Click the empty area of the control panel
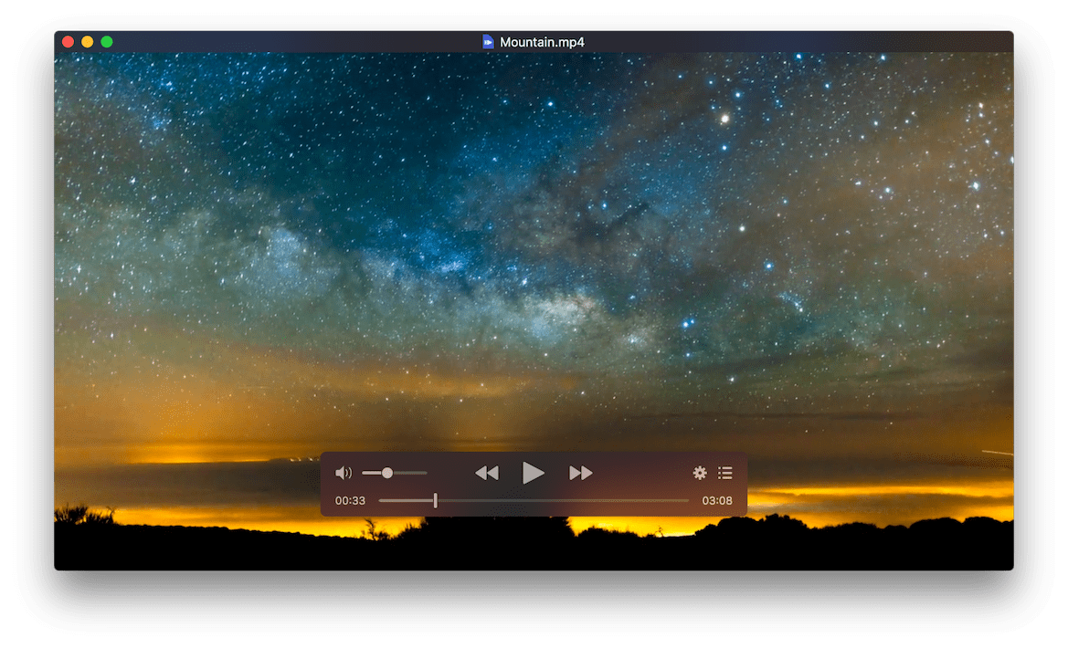This screenshot has width=1068, height=648. click(640, 473)
